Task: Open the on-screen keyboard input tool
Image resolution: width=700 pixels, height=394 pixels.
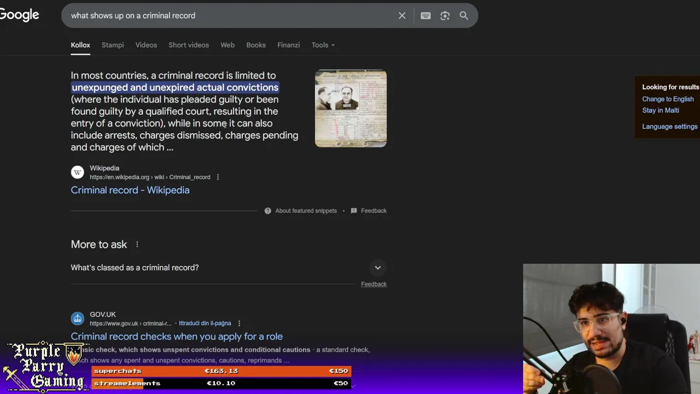Action: click(425, 15)
